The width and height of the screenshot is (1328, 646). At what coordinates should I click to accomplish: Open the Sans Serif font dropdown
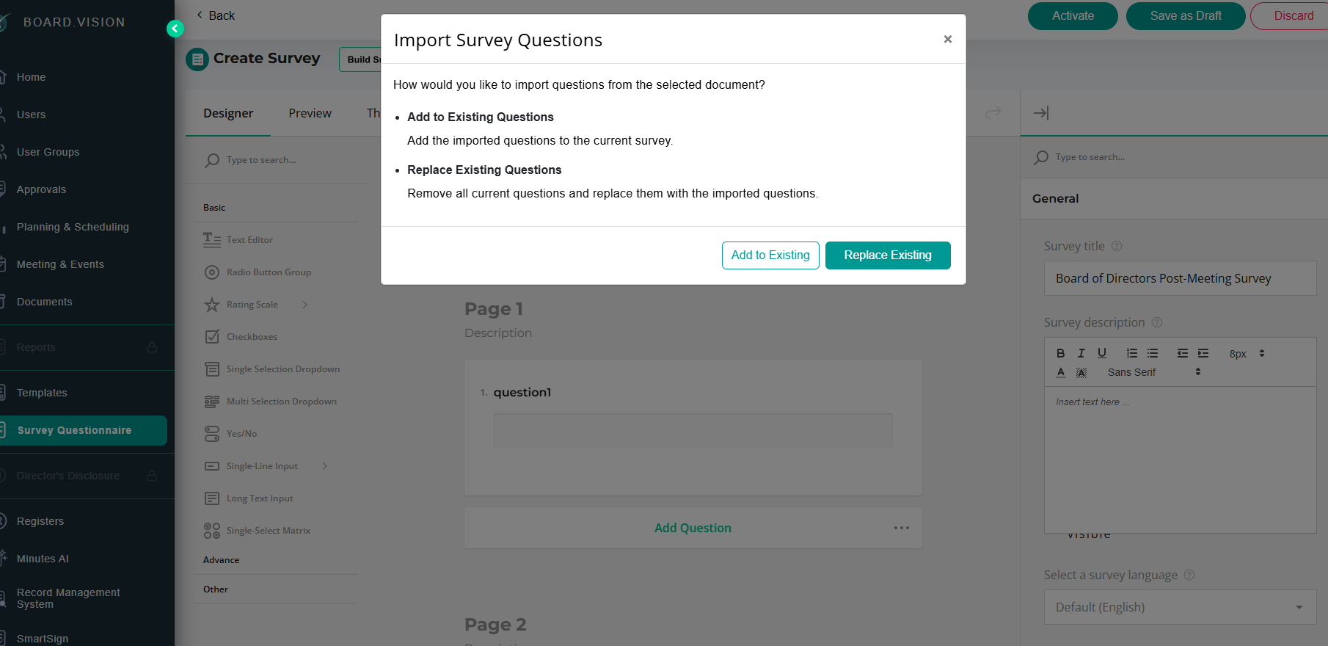pos(1154,372)
